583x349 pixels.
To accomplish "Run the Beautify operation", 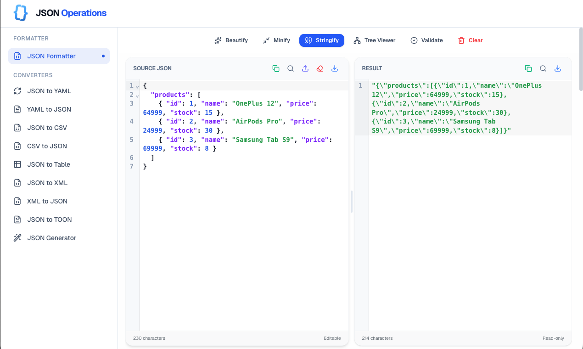I will coord(231,40).
